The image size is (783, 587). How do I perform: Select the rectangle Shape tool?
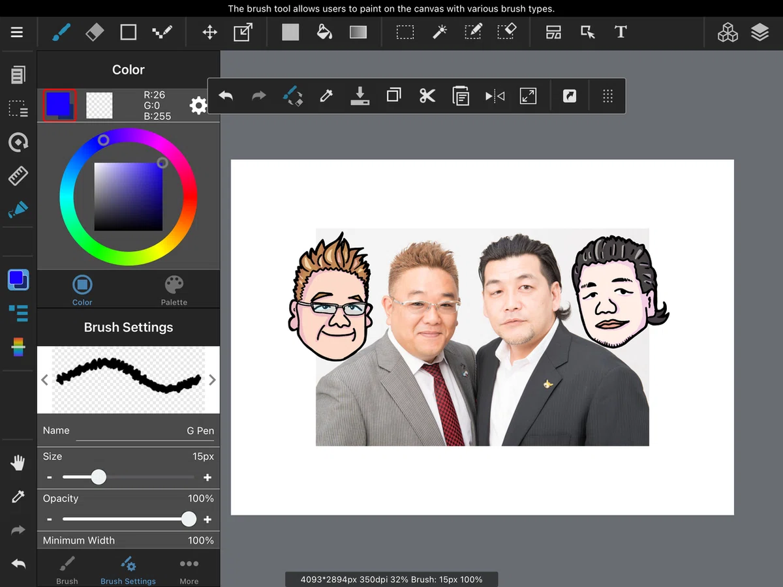click(129, 32)
